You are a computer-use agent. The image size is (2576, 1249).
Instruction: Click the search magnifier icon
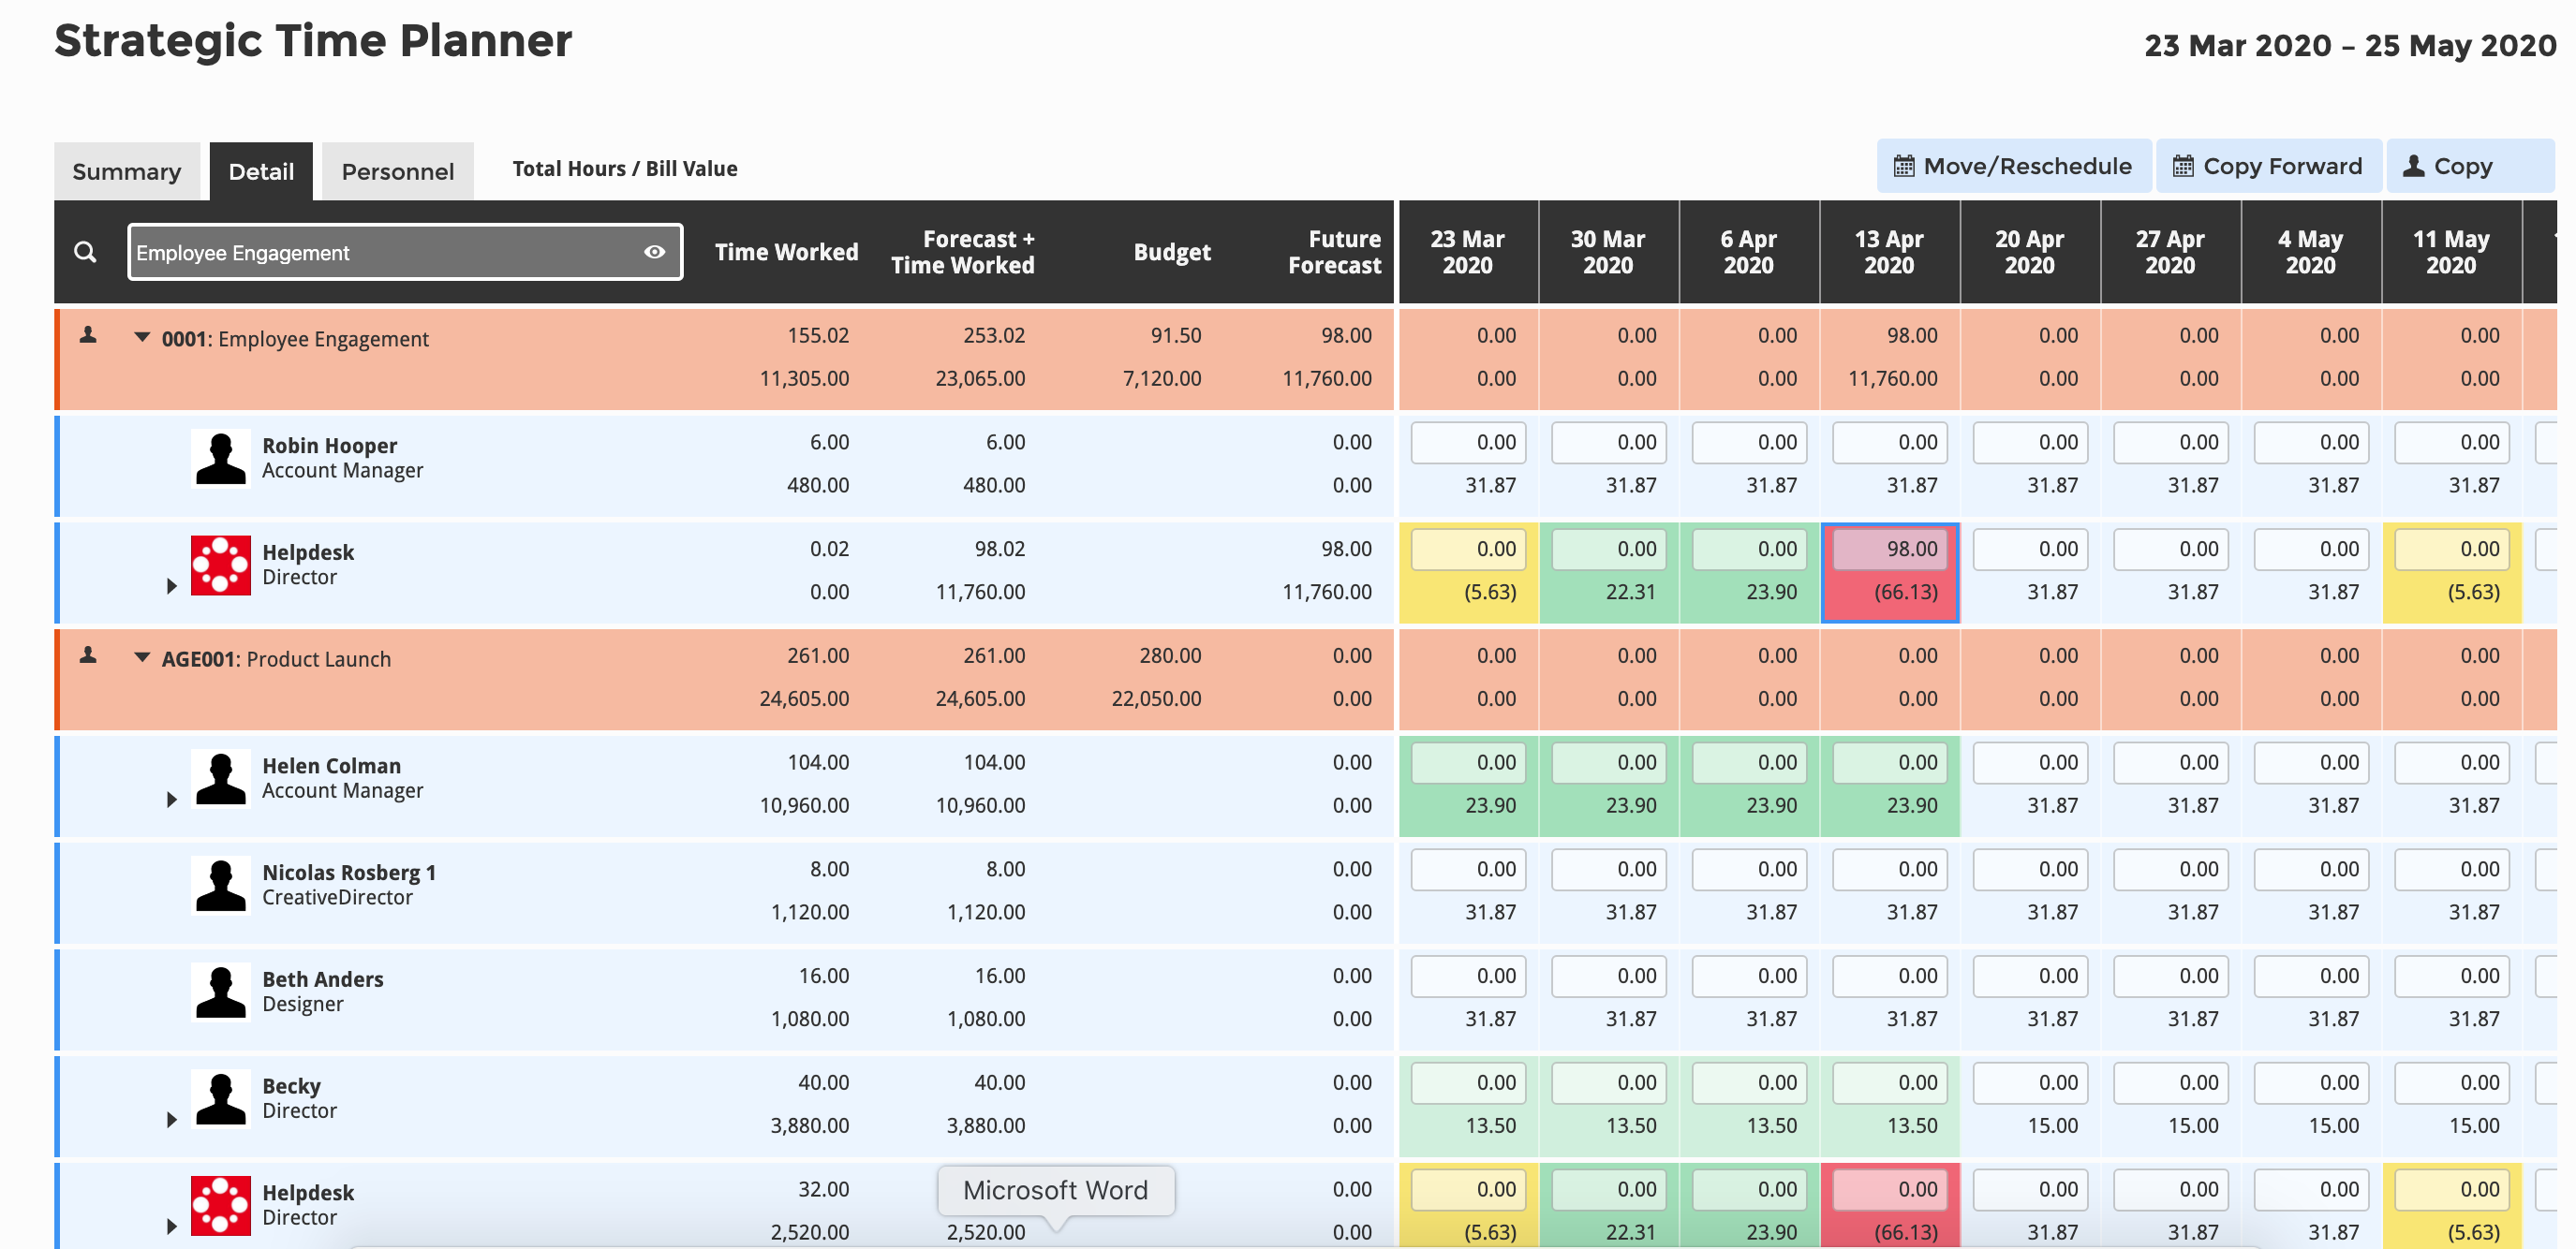point(86,252)
